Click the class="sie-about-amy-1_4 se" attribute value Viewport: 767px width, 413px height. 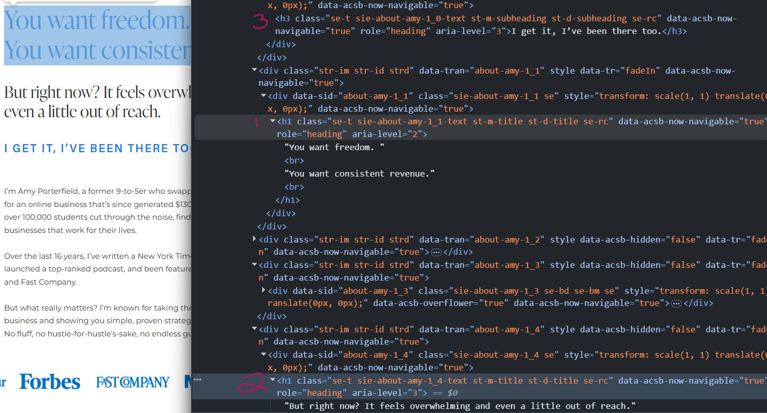488,355
